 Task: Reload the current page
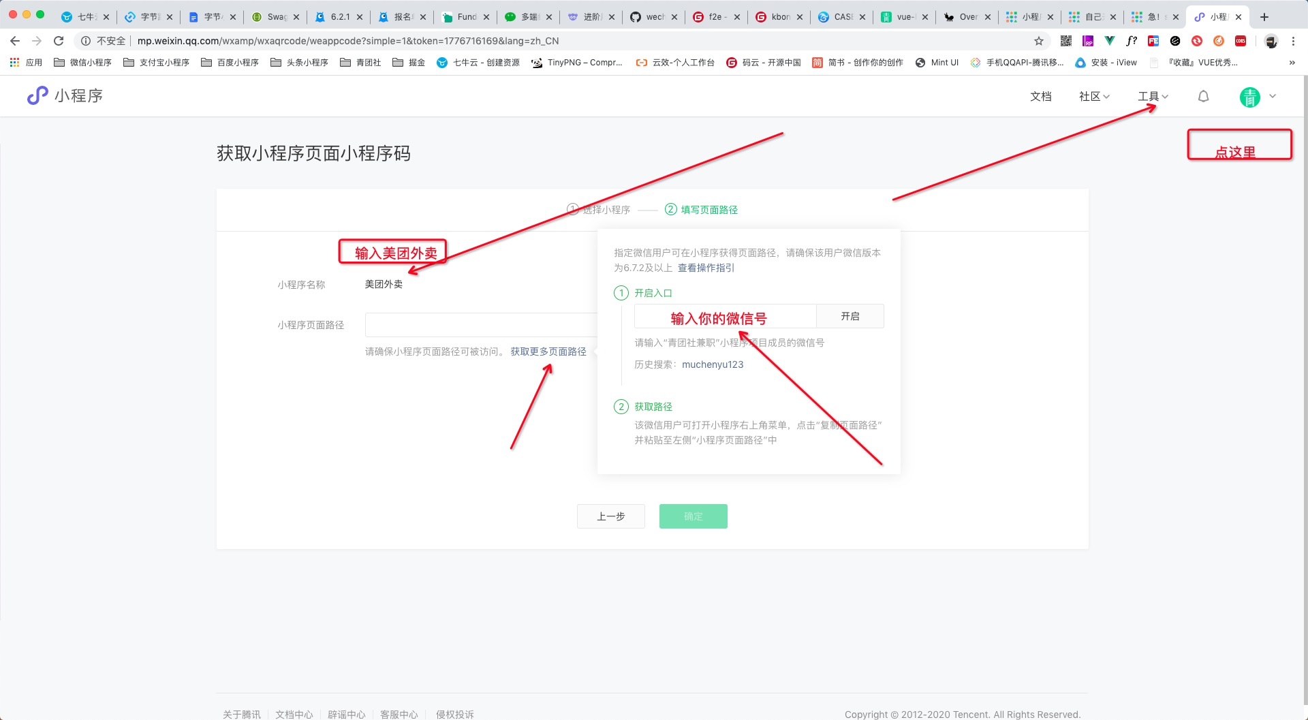tap(59, 41)
